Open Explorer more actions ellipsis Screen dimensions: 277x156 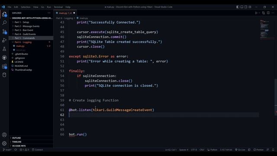[49, 13]
